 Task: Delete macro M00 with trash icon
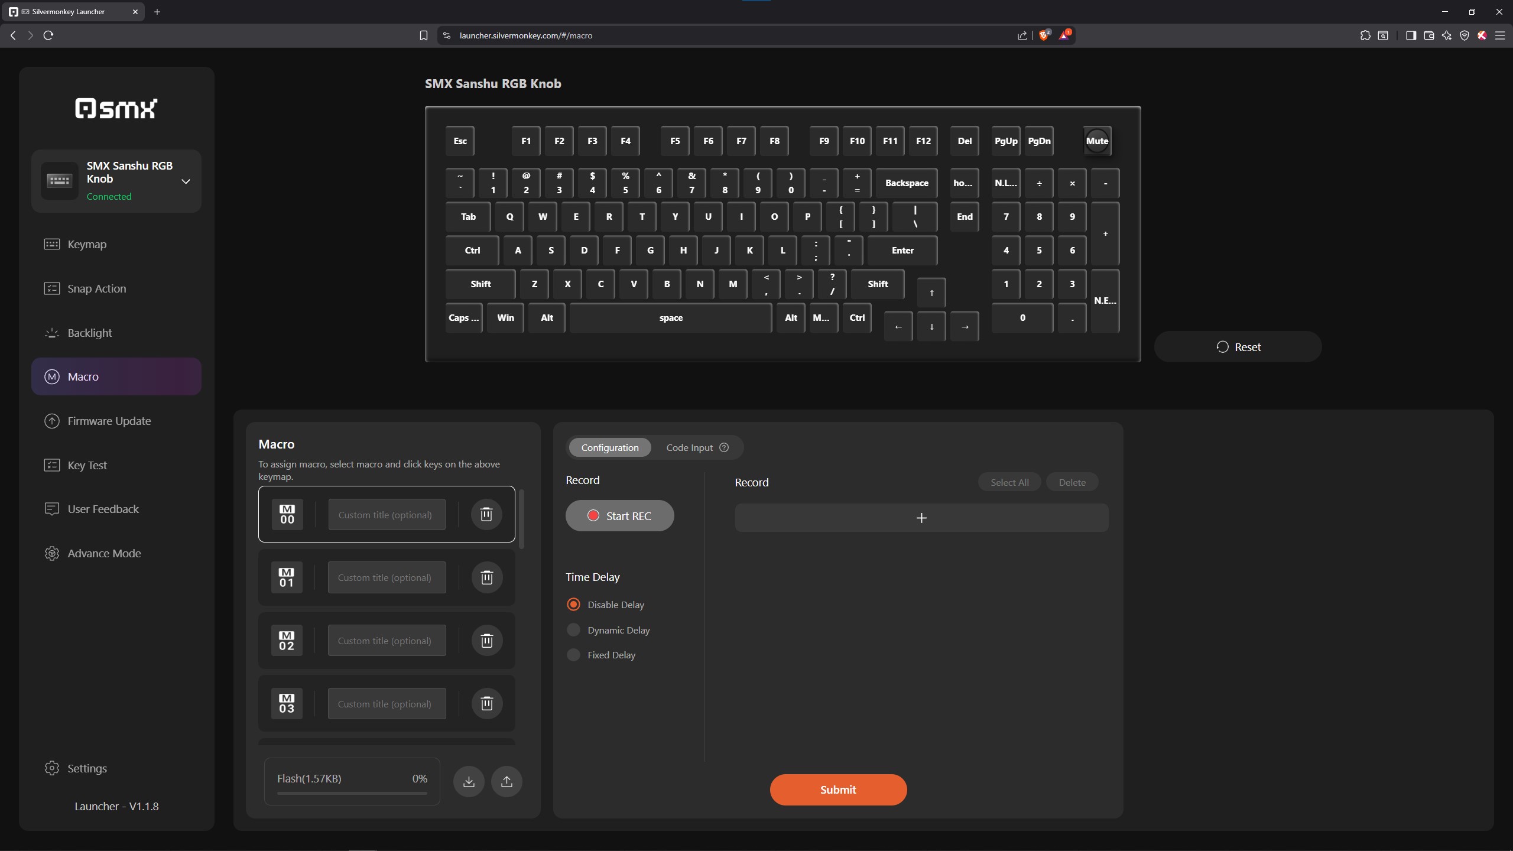click(x=486, y=514)
